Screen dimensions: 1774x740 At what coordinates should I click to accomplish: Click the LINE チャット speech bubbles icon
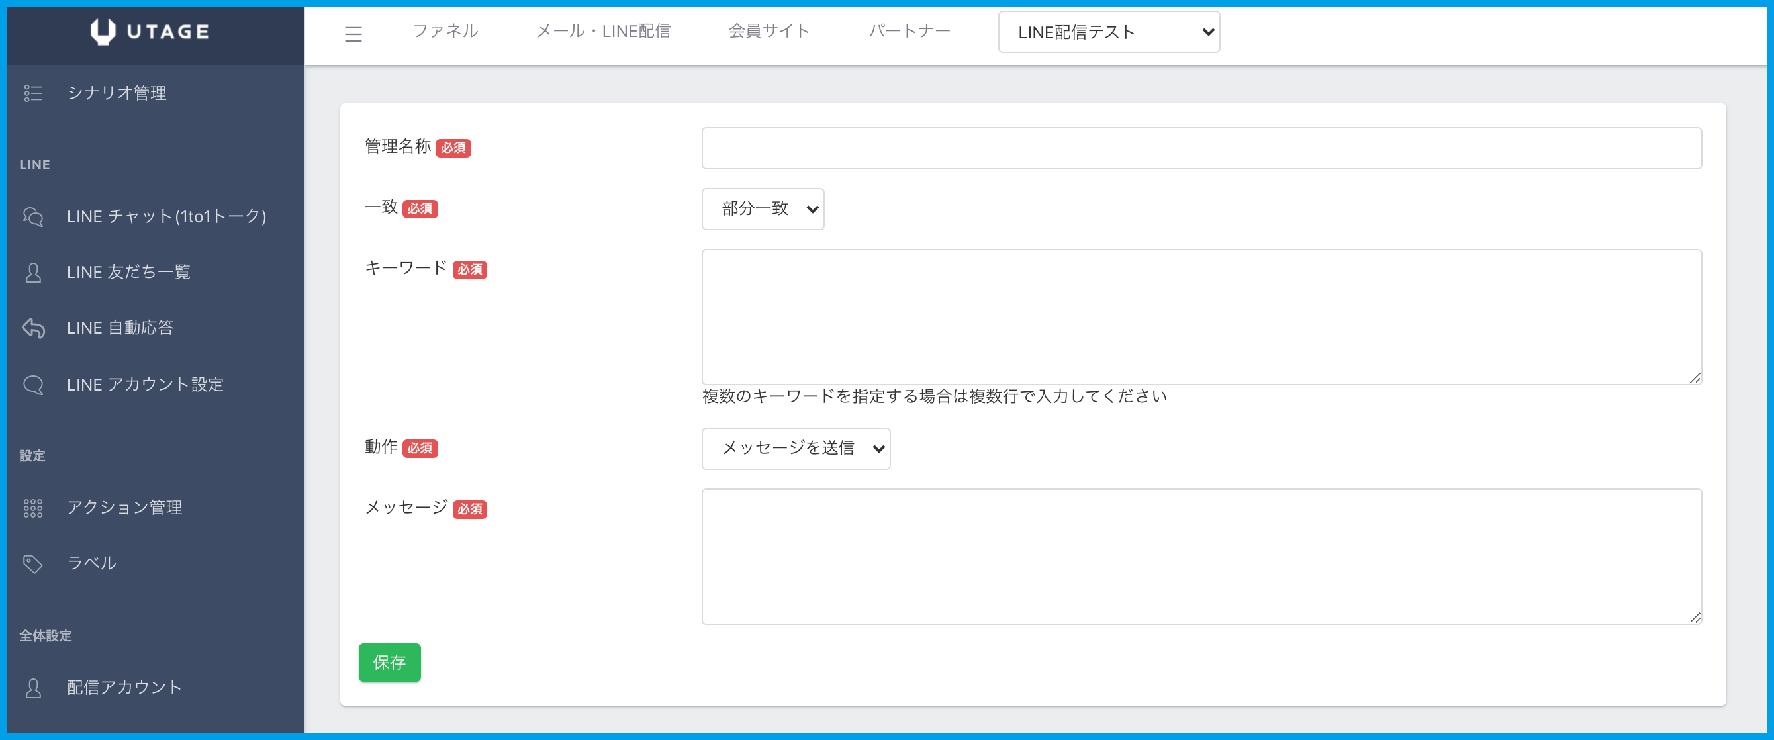(x=33, y=217)
